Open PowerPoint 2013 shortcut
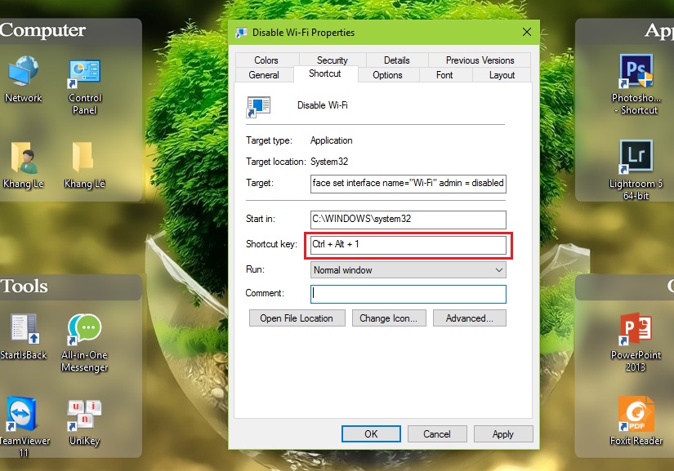This screenshot has width=674, height=471. (x=636, y=342)
